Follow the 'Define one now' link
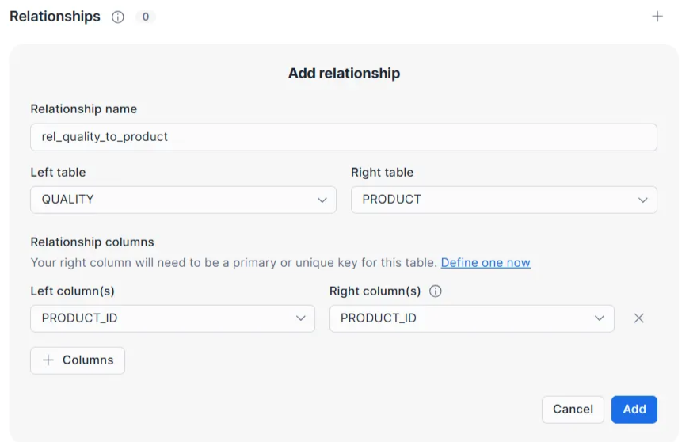The height and width of the screenshot is (442, 697). (x=486, y=263)
